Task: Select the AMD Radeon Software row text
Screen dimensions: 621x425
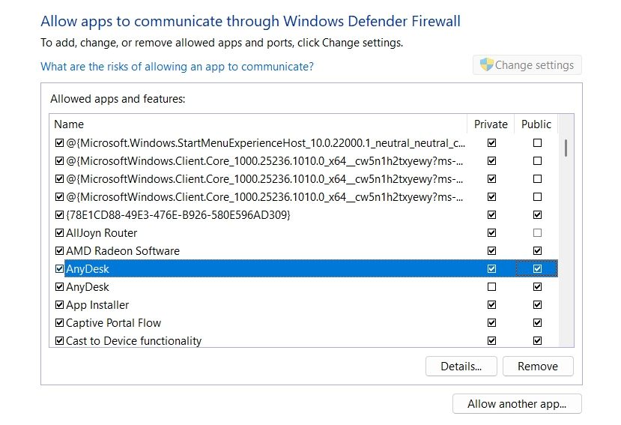Action: click(x=123, y=251)
